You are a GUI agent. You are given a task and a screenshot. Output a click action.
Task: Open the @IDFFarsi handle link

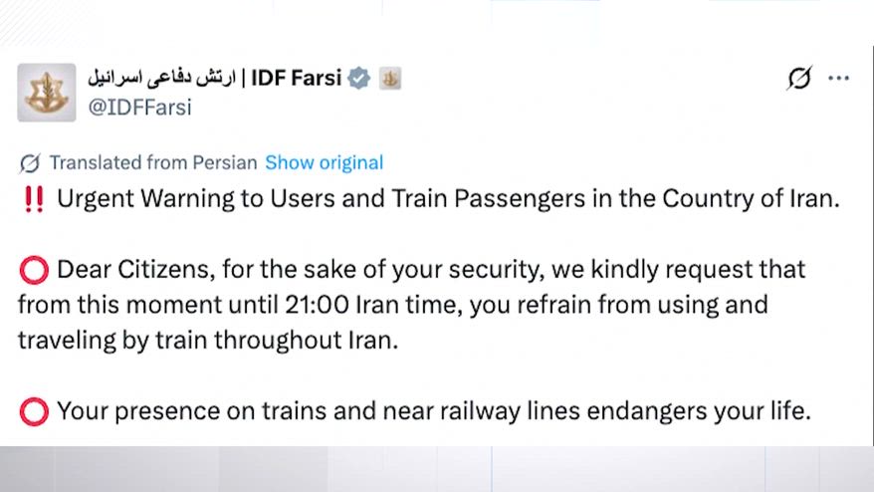tap(138, 108)
